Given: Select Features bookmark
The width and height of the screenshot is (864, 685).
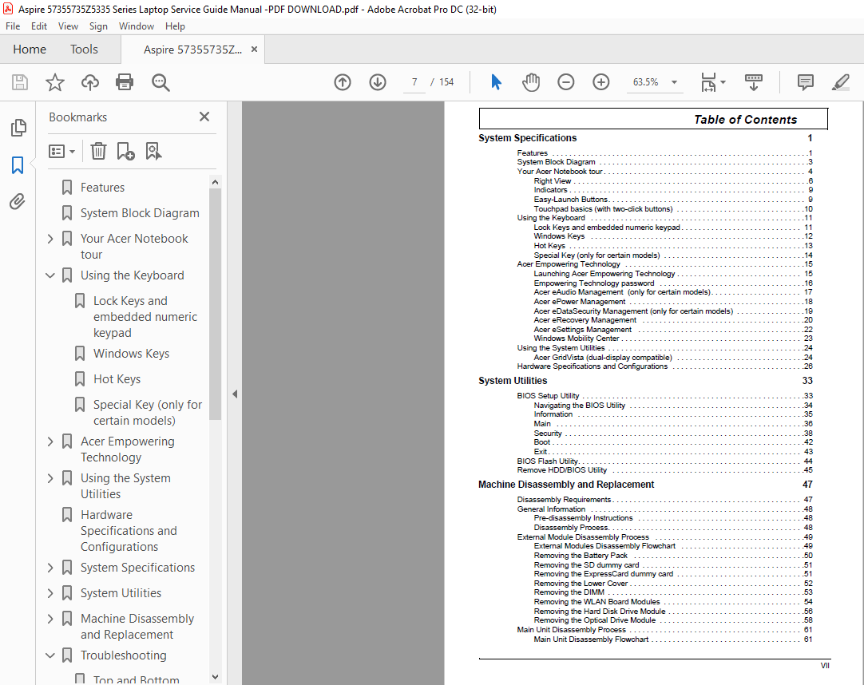Looking at the screenshot, I should [102, 188].
